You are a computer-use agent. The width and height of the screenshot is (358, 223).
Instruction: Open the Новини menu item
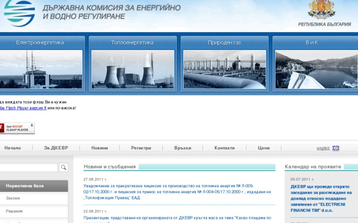click(x=100, y=148)
